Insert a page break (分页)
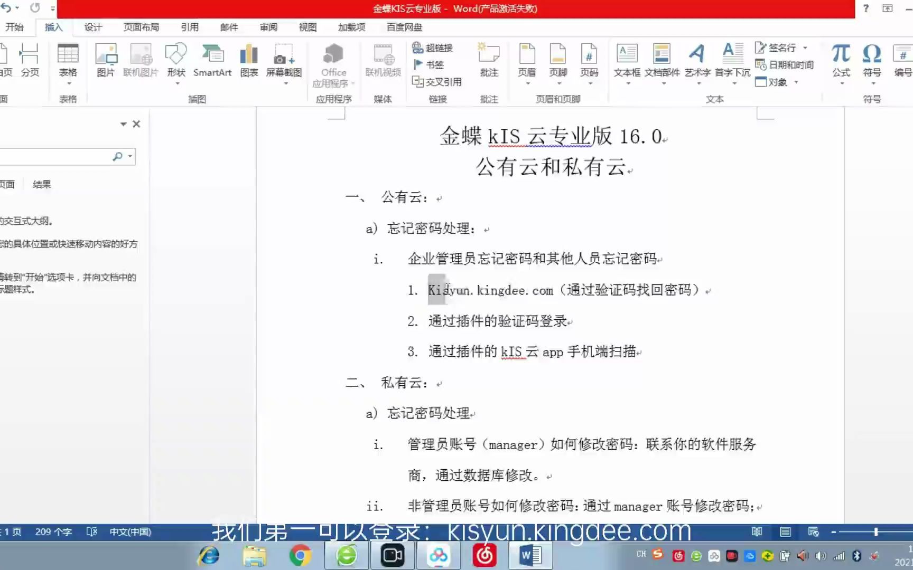 (x=30, y=61)
